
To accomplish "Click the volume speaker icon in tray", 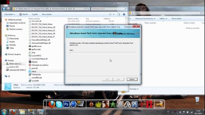I will coord(180,112).
